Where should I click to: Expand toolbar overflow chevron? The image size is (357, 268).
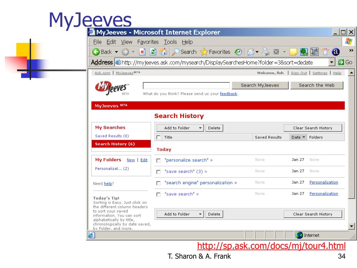pos(351,50)
